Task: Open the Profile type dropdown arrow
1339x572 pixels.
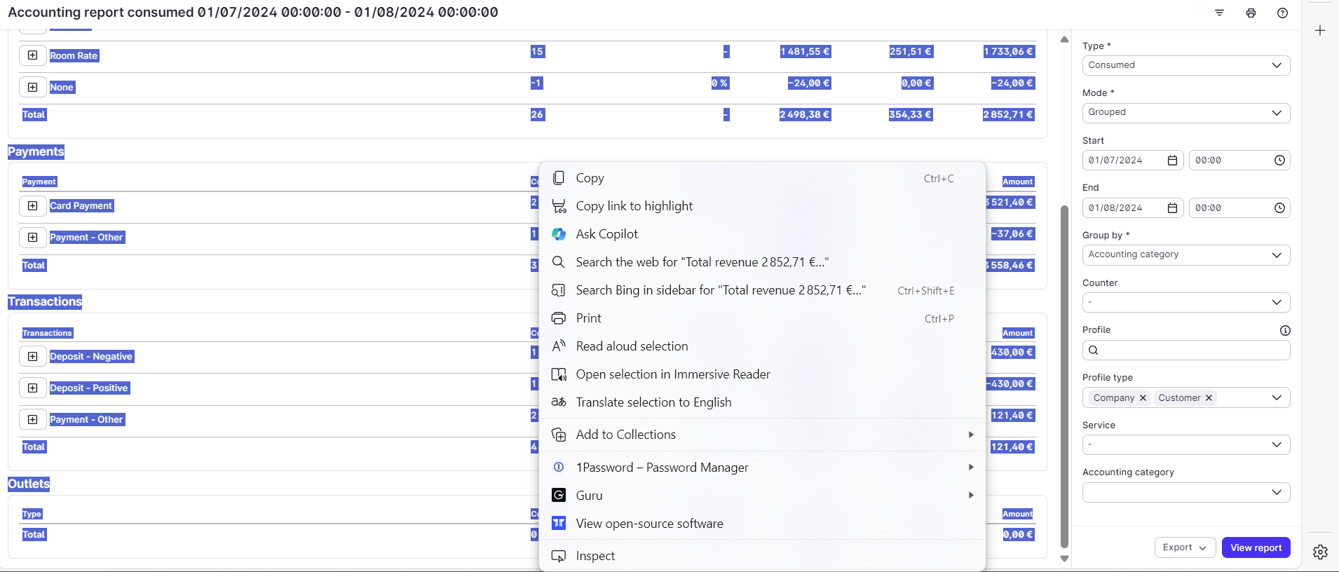Action: point(1277,398)
